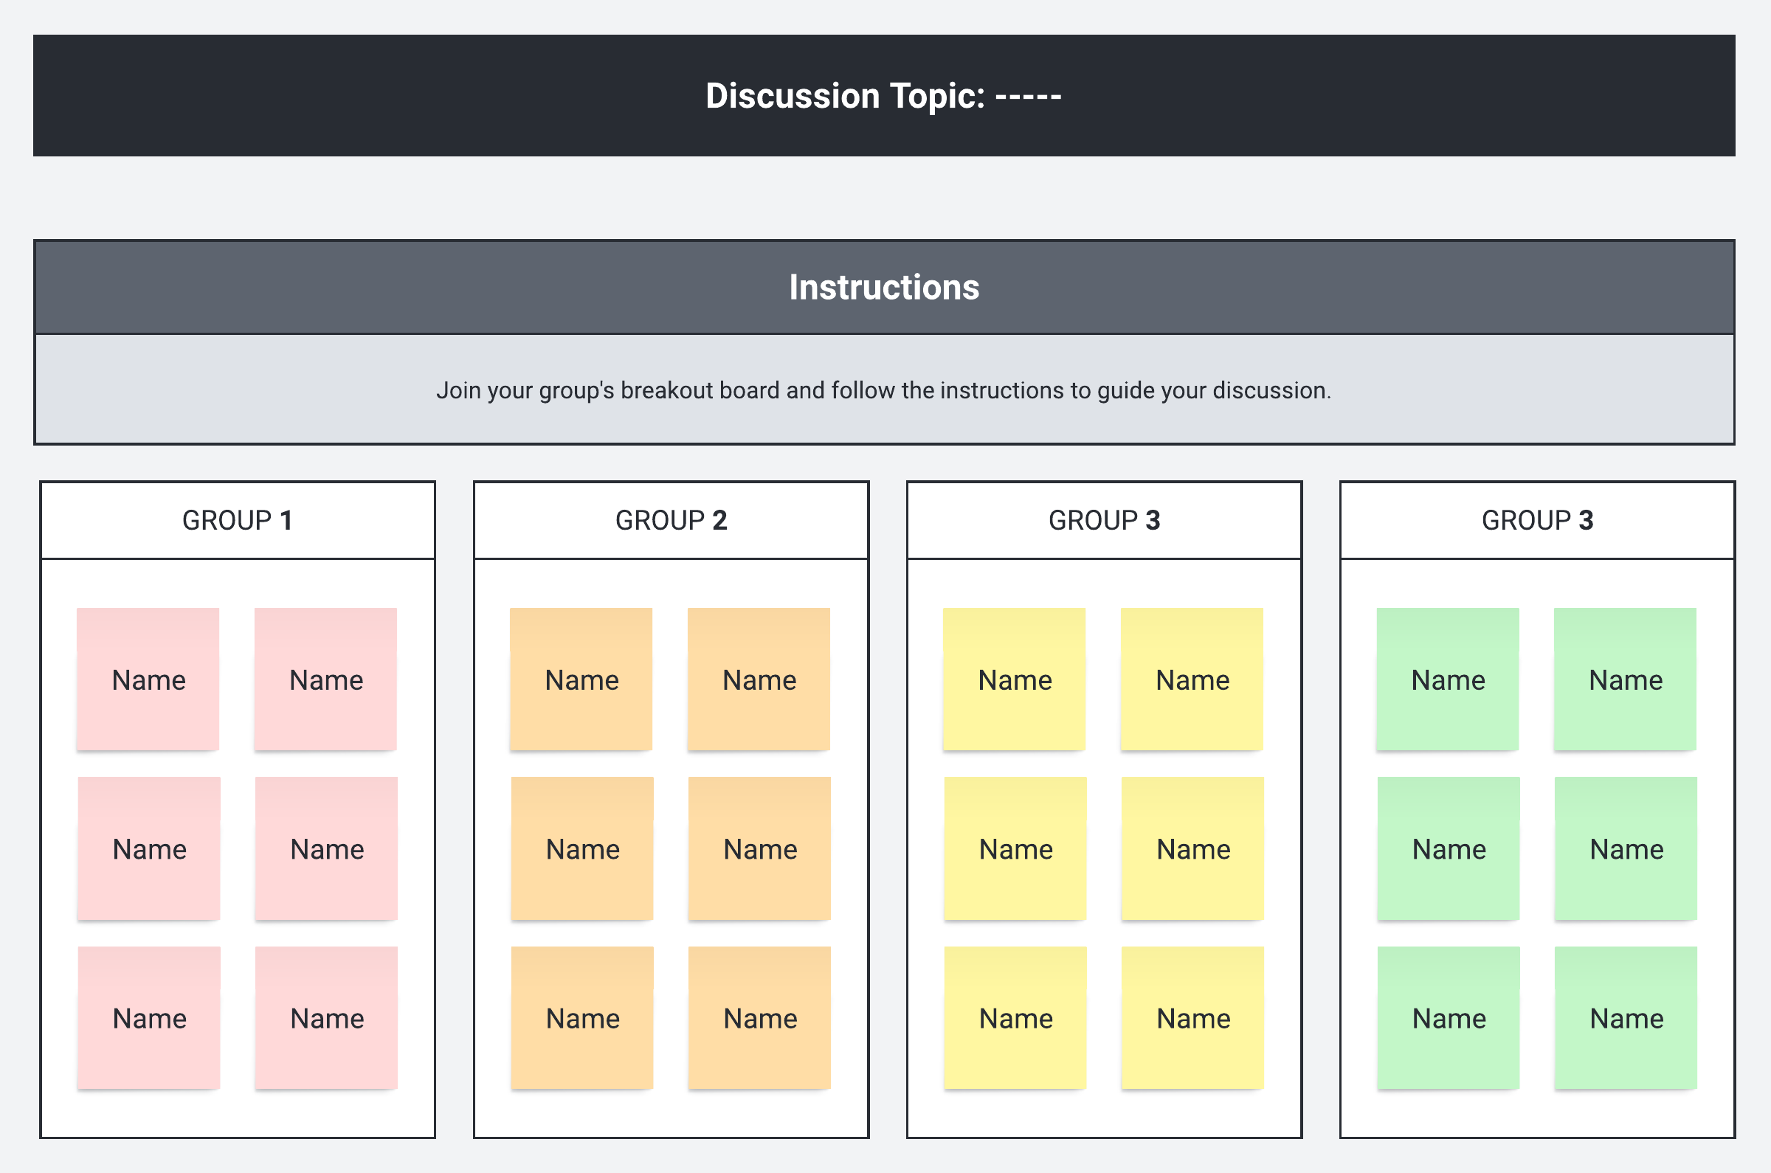Viewport: 1771px width, 1173px height.
Task: Click the GROUP 1 header label
Action: [237, 521]
